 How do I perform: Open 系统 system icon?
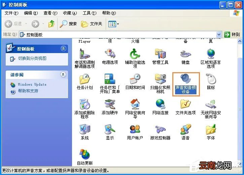point(85,132)
